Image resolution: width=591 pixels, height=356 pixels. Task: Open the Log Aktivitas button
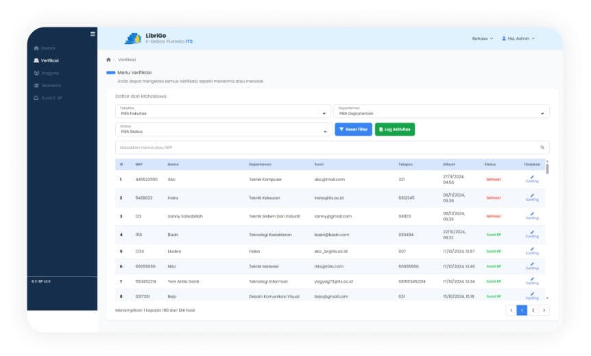395,130
